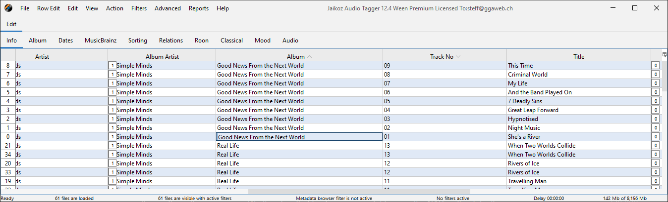Screen dimensions: 668x202
Task: Open the Row Edit menu
Action: click(x=49, y=8)
